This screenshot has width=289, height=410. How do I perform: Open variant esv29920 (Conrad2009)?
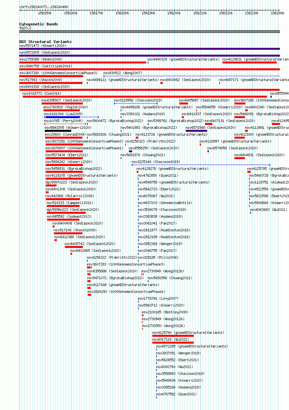point(65,134)
